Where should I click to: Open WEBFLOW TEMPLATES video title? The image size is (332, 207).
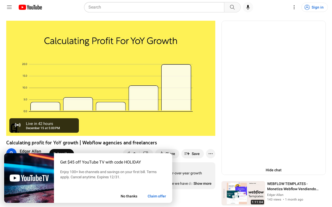coord(293,186)
